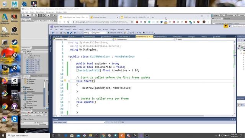Open the Unity Hub desktop shortcut
The width and height of the screenshot is (245, 138).
pos(15,82)
